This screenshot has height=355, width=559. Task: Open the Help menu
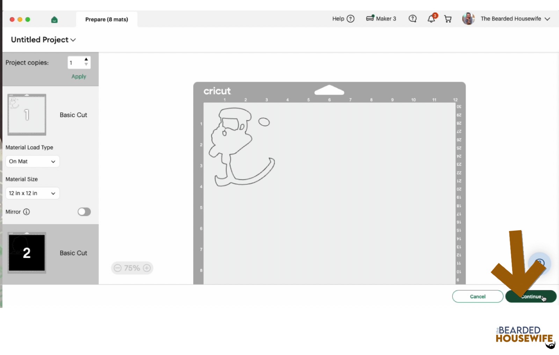(343, 19)
